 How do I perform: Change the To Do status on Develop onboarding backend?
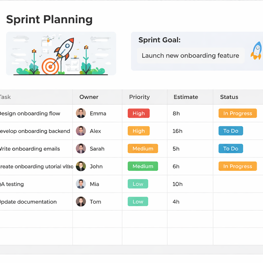pyautogui.click(x=231, y=131)
